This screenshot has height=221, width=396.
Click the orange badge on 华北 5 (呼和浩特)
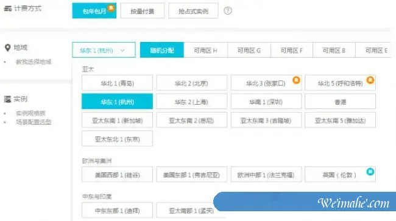370,80
